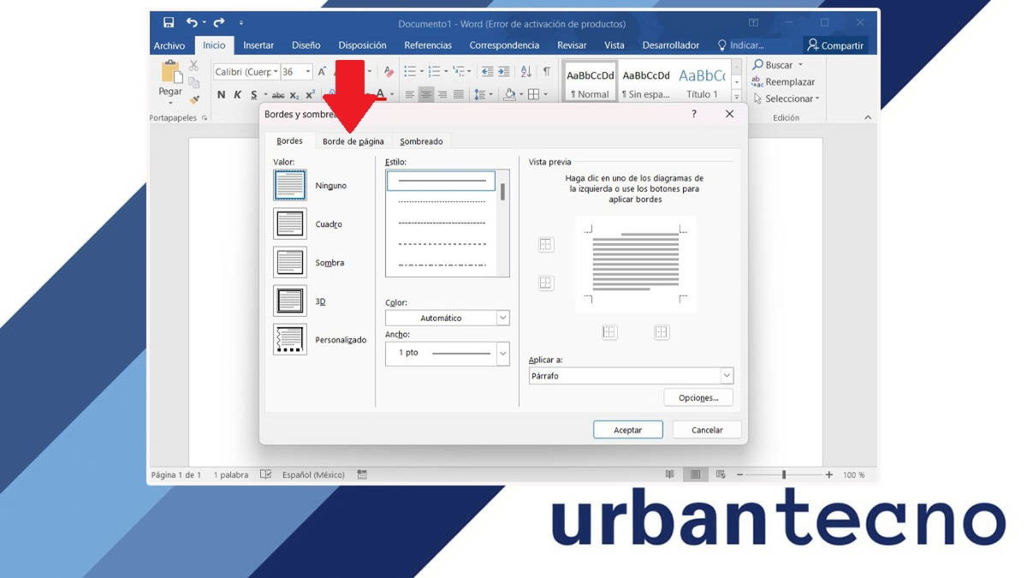Image resolution: width=1027 pixels, height=578 pixels.
Task: Toggle paragraph marks with the ¶ icon
Action: [547, 72]
